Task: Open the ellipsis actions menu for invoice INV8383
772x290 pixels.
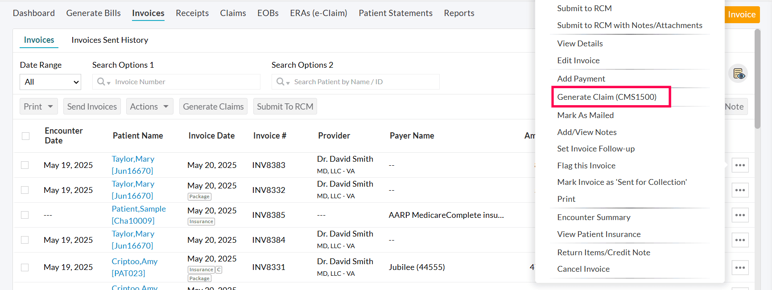Action: tap(740, 165)
